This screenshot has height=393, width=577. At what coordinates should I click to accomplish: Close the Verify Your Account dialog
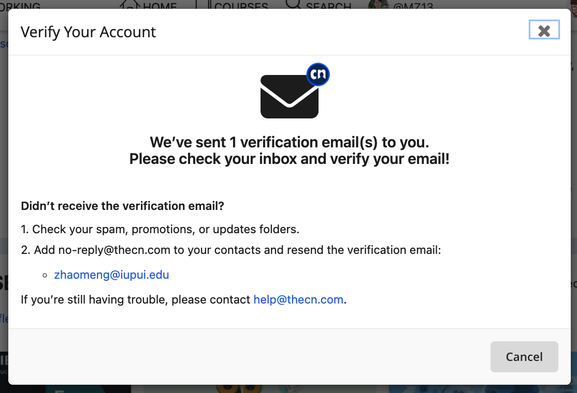pyautogui.click(x=544, y=30)
